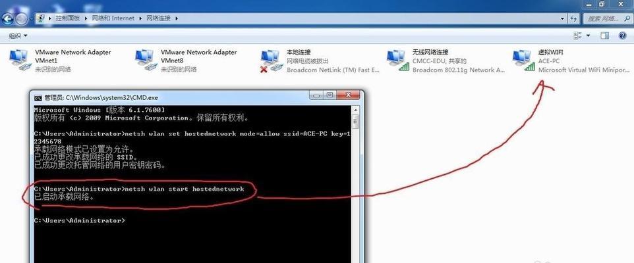Click the Explorer back navigation arrow

(x=8, y=18)
